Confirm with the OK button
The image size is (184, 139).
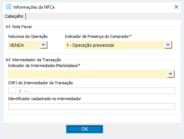point(85,129)
